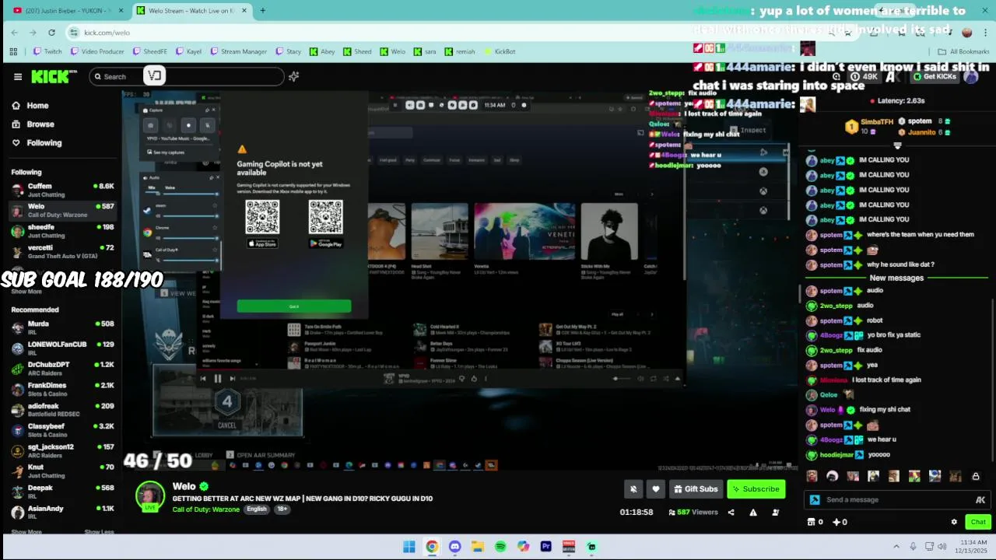
Task: Open Classybeef recommended channel
Action: (62, 430)
